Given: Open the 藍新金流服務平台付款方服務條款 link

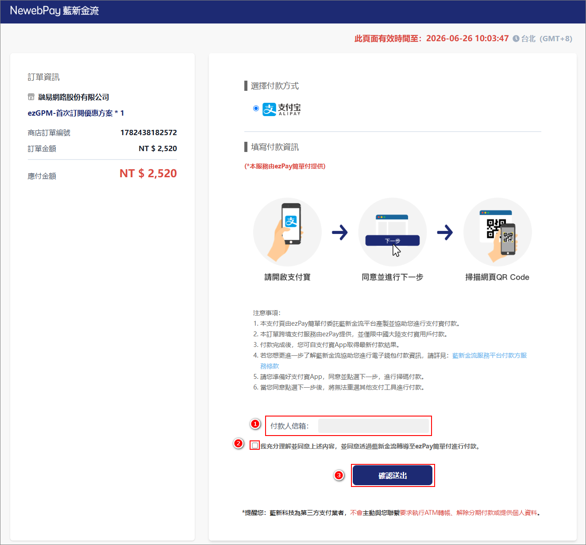Looking at the screenshot, I should click(x=490, y=355).
